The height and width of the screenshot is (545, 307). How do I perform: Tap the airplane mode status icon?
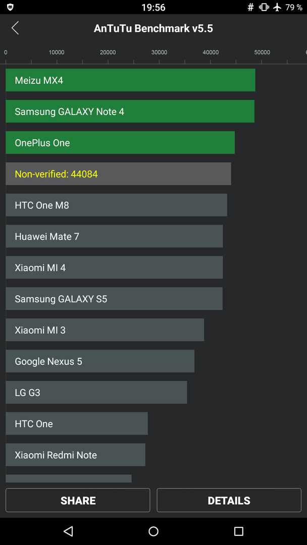pyautogui.click(x=277, y=7)
